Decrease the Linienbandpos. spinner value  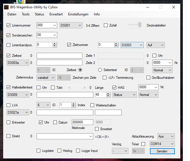55,46
